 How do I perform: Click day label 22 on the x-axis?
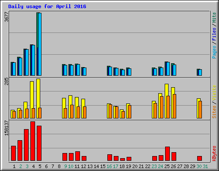click(x=148, y=166)
